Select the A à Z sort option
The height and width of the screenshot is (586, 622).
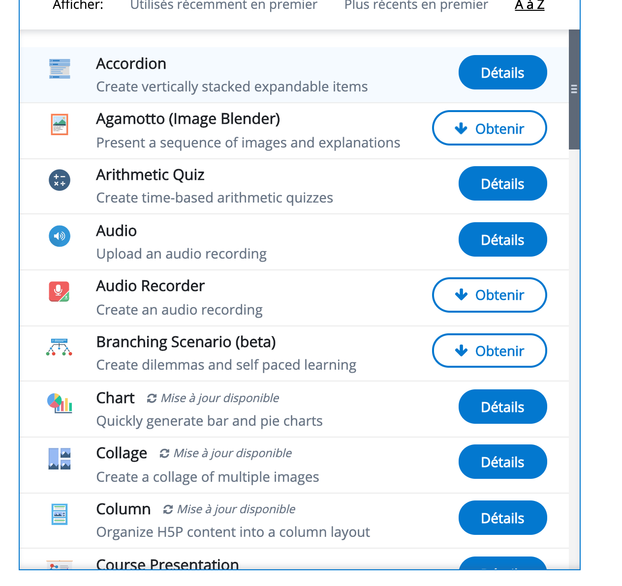pyautogui.click(x=529, y=5)
